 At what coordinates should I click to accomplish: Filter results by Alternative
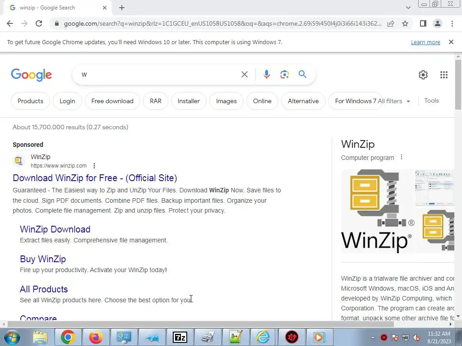pyautogui.click(x=303, y=101)
